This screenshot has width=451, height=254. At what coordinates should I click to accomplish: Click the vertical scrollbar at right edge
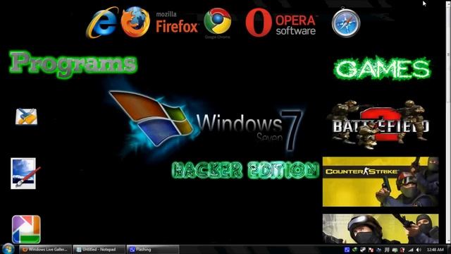pyautogui.click(x=448, y=122)
